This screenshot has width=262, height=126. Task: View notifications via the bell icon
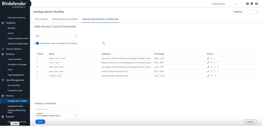coord(256,4)
